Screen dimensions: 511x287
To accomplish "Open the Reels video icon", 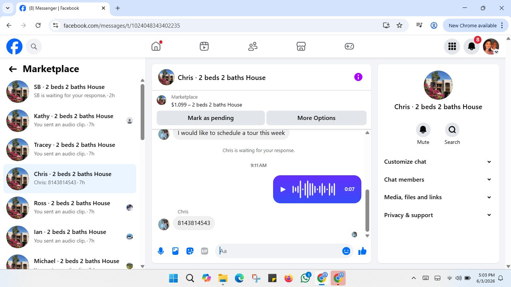I will pos(204,46).
